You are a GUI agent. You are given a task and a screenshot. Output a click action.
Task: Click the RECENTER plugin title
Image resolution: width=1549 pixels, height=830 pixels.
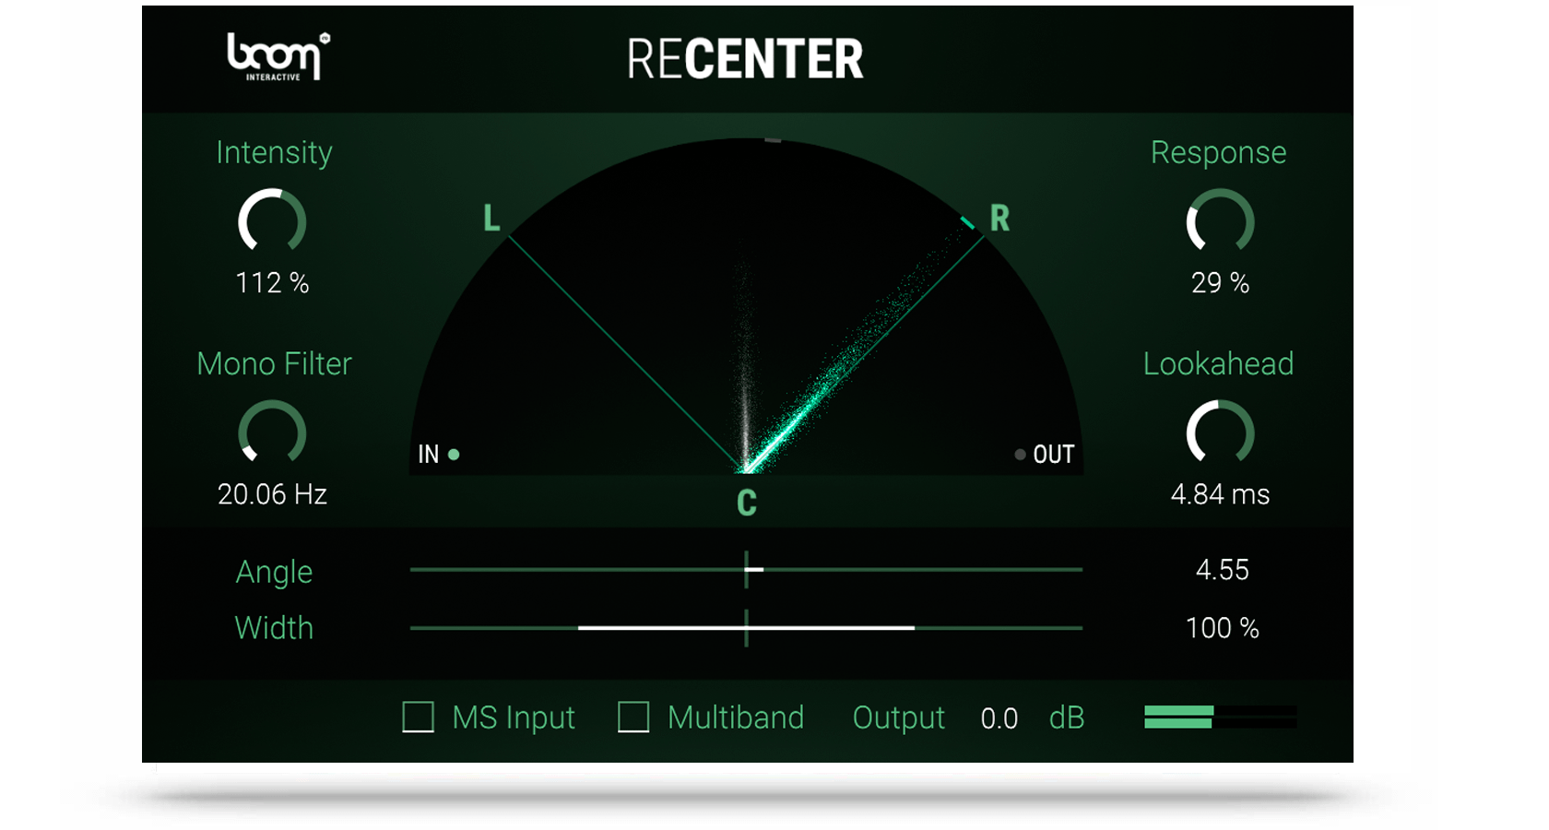coord(745,59)
